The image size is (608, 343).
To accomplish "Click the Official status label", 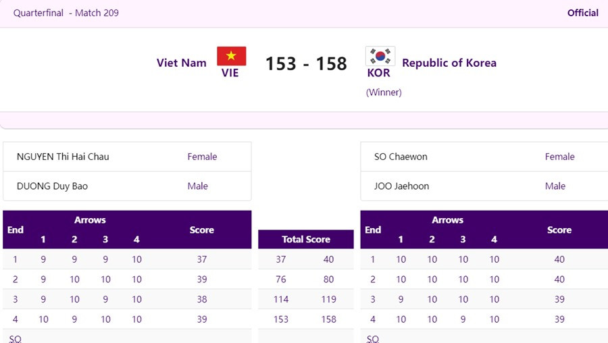I will click(582, 13).
